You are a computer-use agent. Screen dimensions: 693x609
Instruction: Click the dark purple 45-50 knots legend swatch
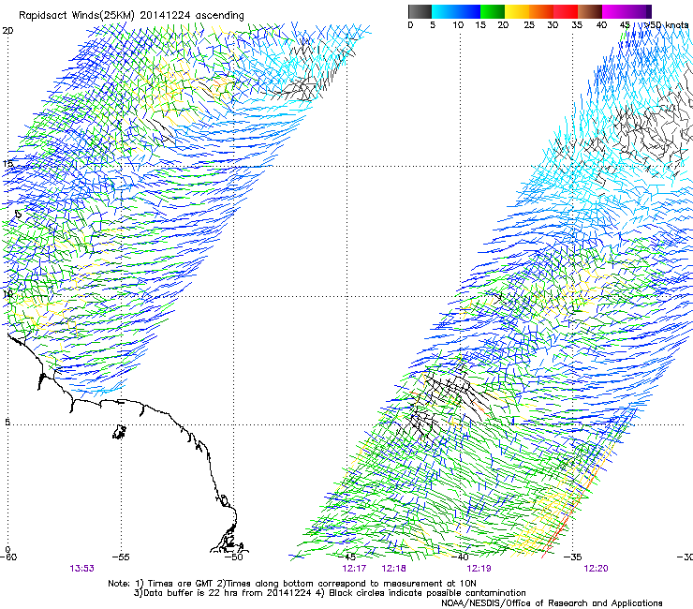click(641, 11)
